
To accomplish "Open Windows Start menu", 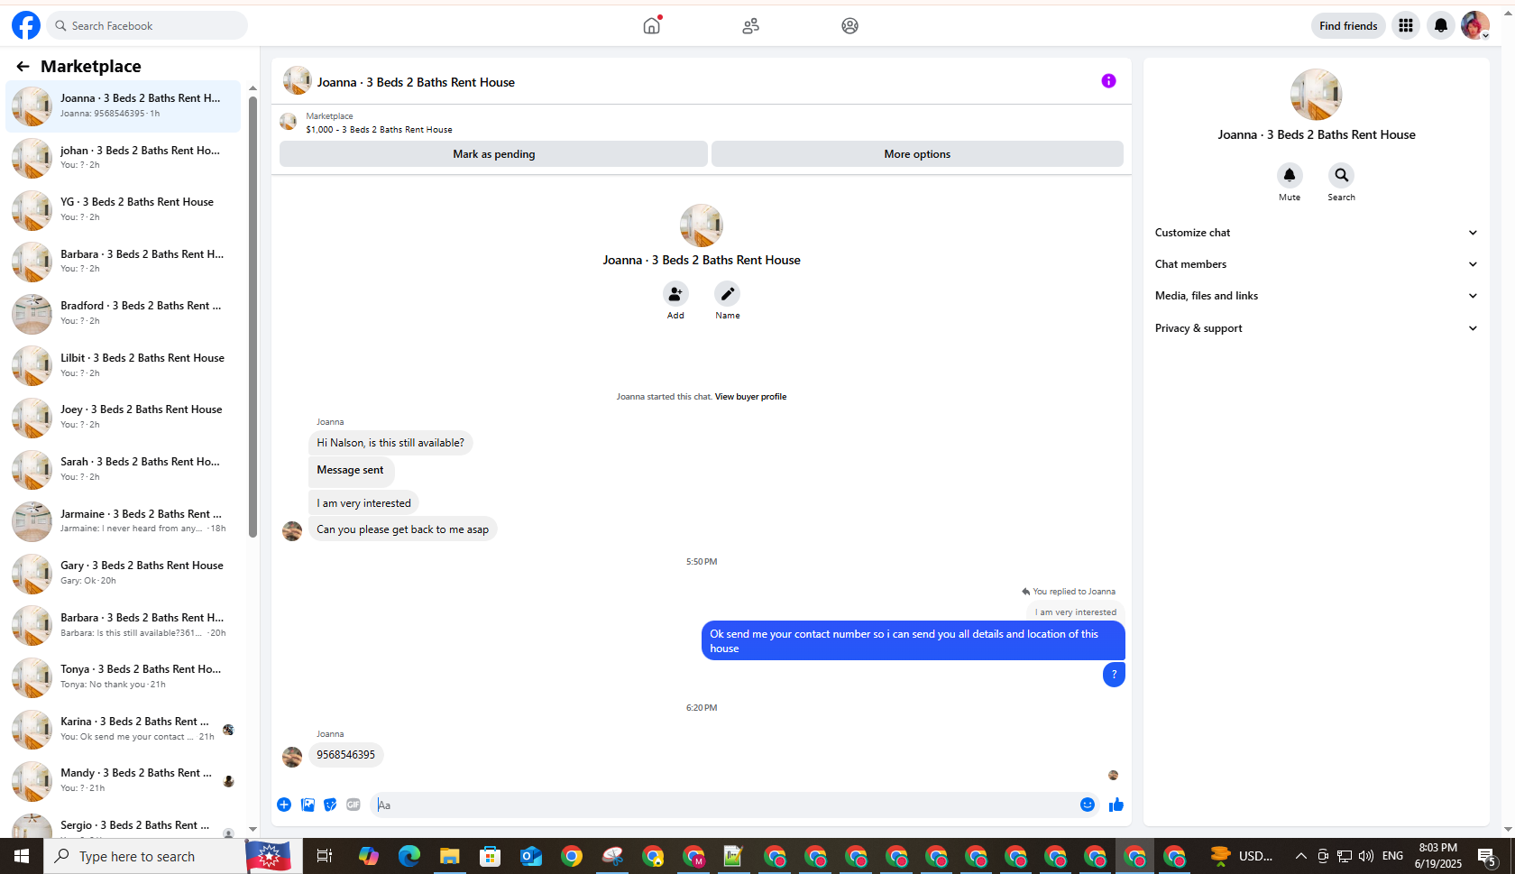I will pos(22,856).
